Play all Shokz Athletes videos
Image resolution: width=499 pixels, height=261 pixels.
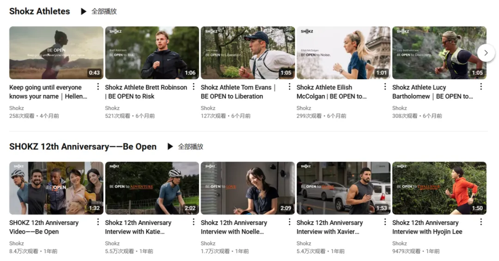point(99,12)
